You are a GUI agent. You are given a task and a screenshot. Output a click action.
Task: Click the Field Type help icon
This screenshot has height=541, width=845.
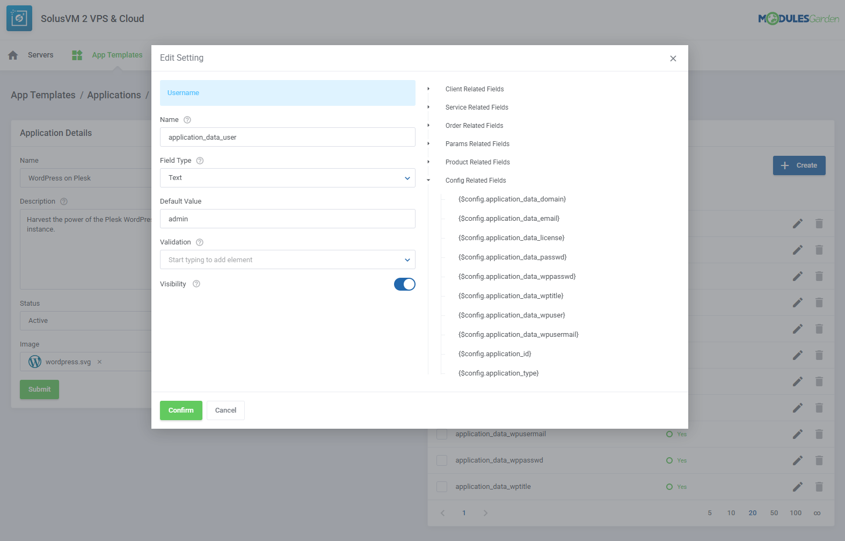pyautogui.click(x=200, y=161)
